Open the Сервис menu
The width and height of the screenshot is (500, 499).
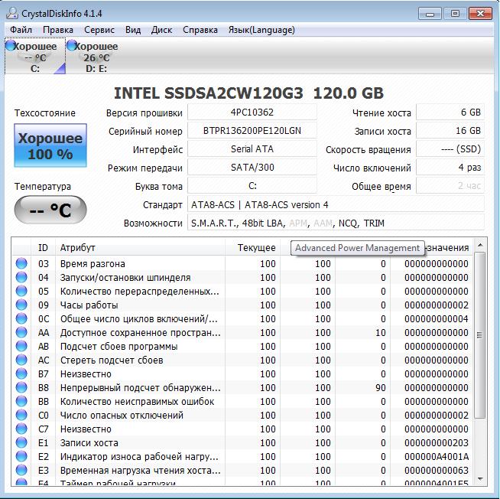click(99, 30)
